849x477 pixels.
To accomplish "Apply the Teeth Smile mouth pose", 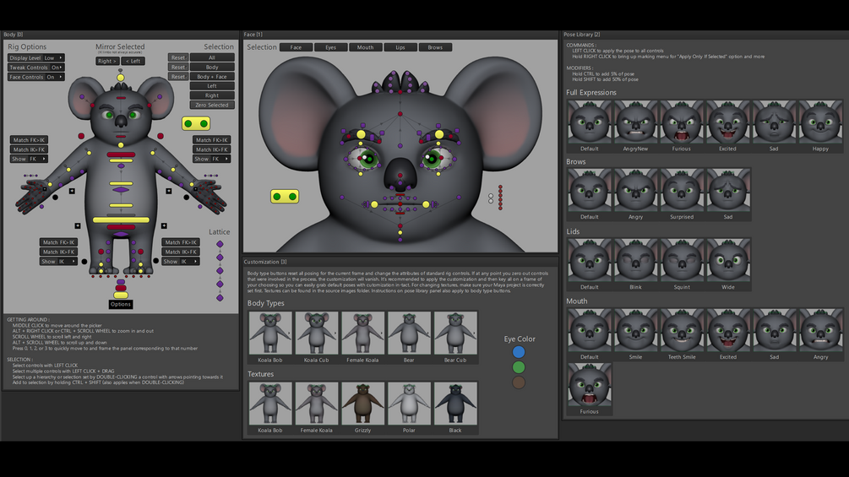I will tap(681, 330).
